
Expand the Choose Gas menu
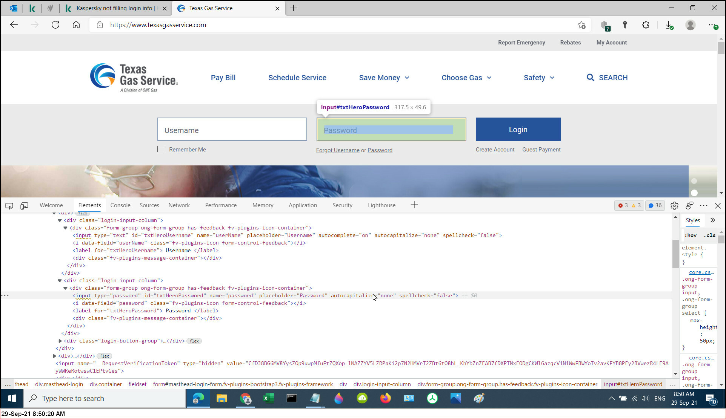click(466, 78)
